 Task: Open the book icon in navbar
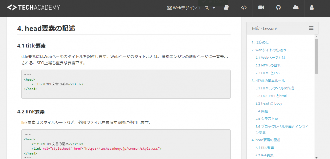click(x=226, y=8)
